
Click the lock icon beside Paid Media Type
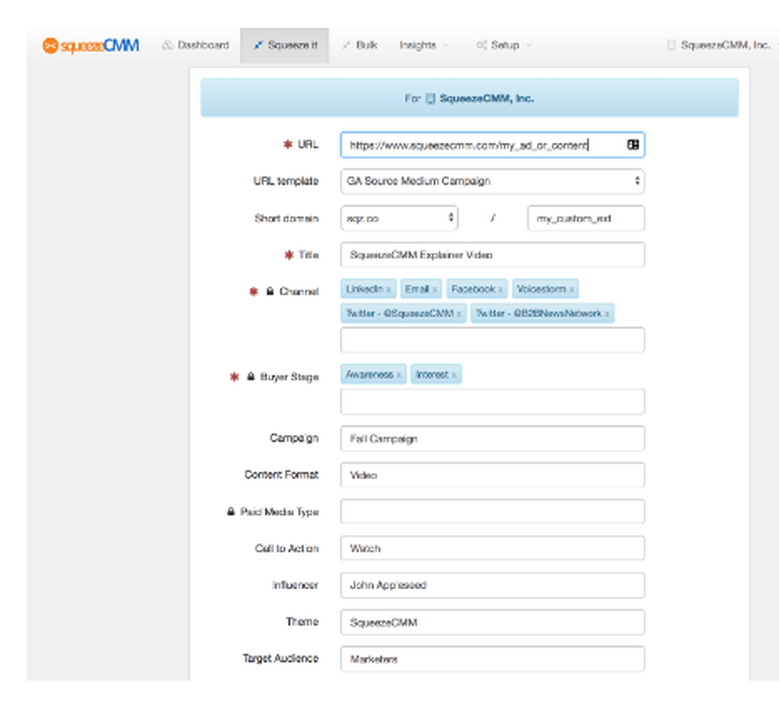231,511
